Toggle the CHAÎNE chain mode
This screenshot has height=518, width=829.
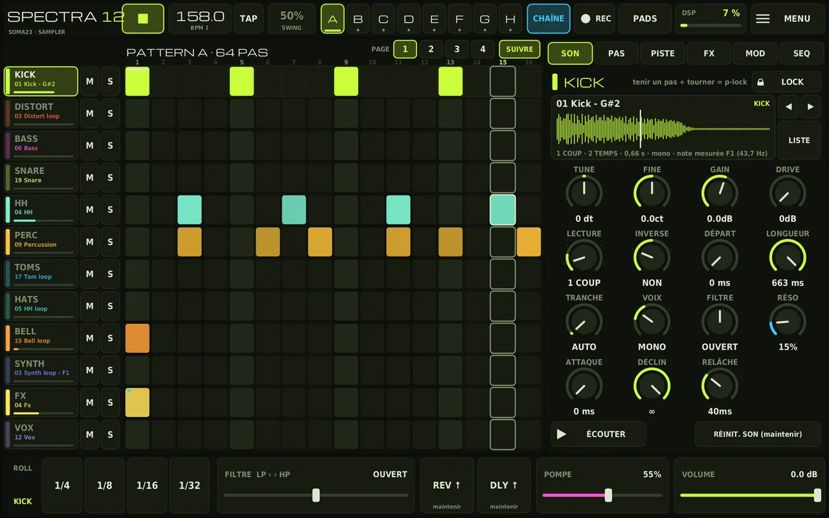pos(549,19)
